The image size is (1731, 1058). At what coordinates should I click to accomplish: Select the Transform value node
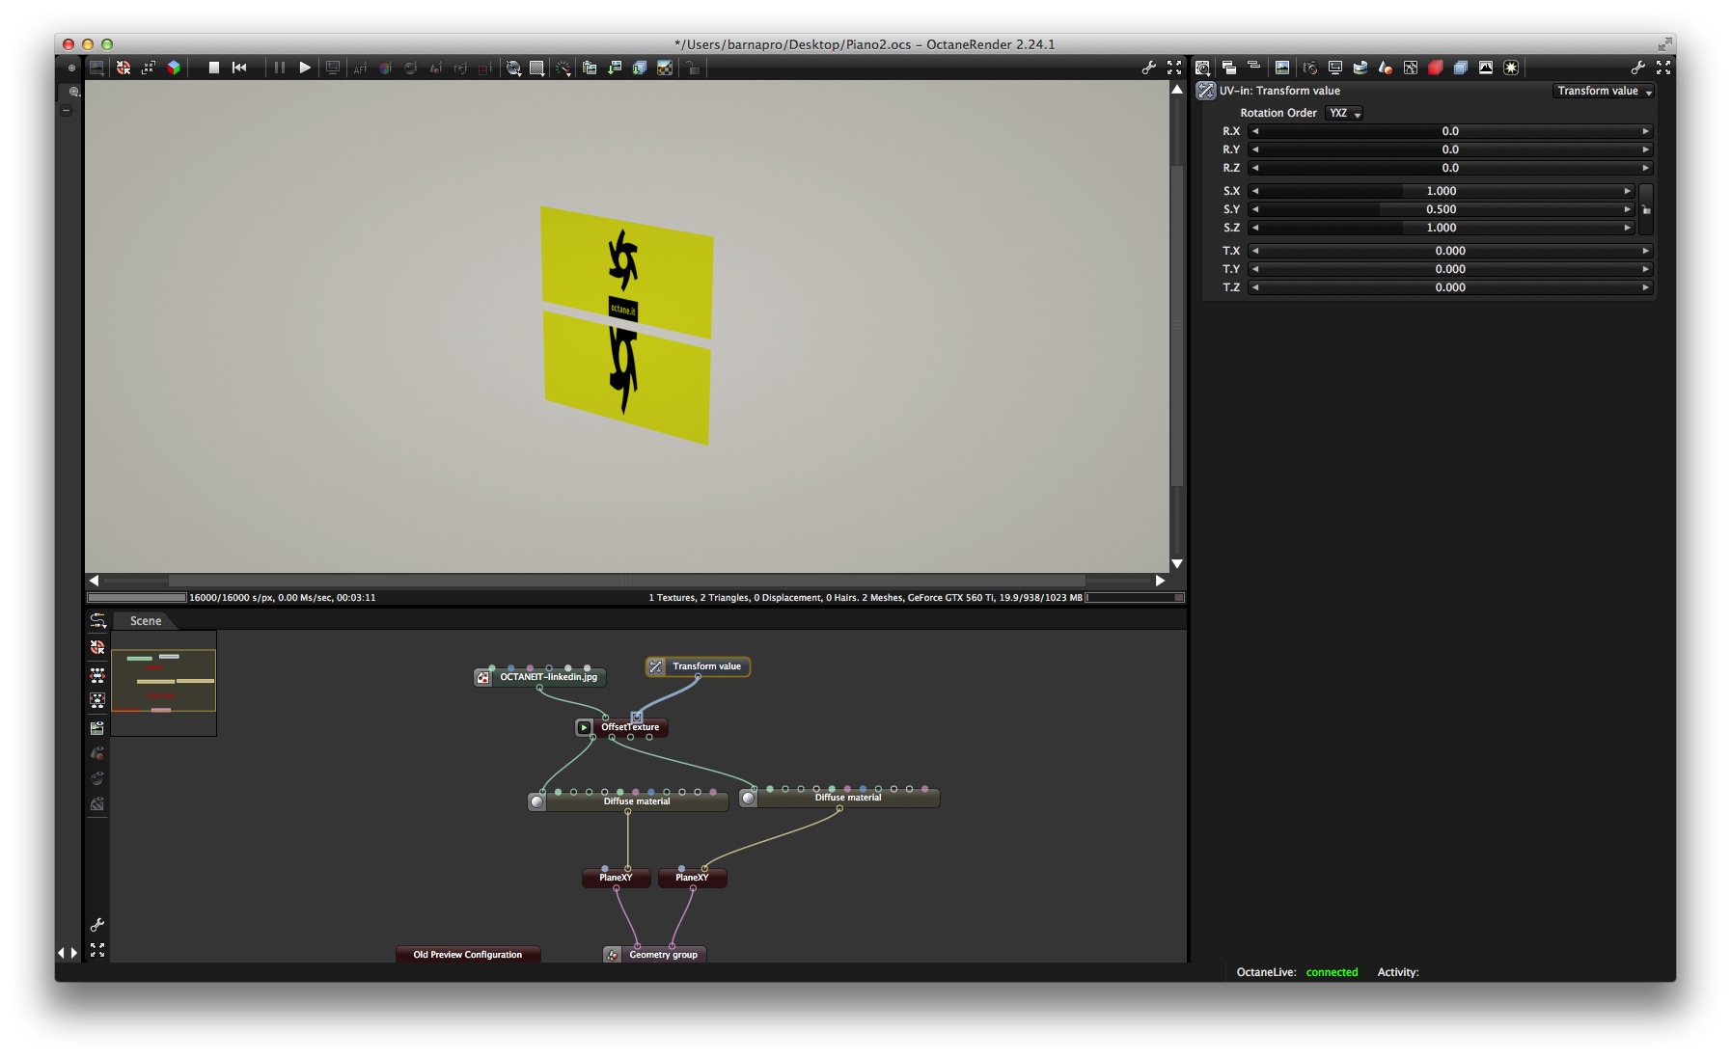click(x=698, y=666)
